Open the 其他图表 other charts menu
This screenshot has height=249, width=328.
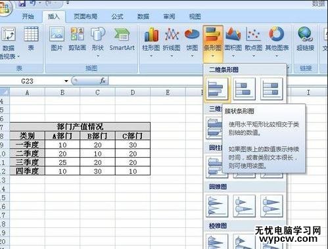click(277, 41)
